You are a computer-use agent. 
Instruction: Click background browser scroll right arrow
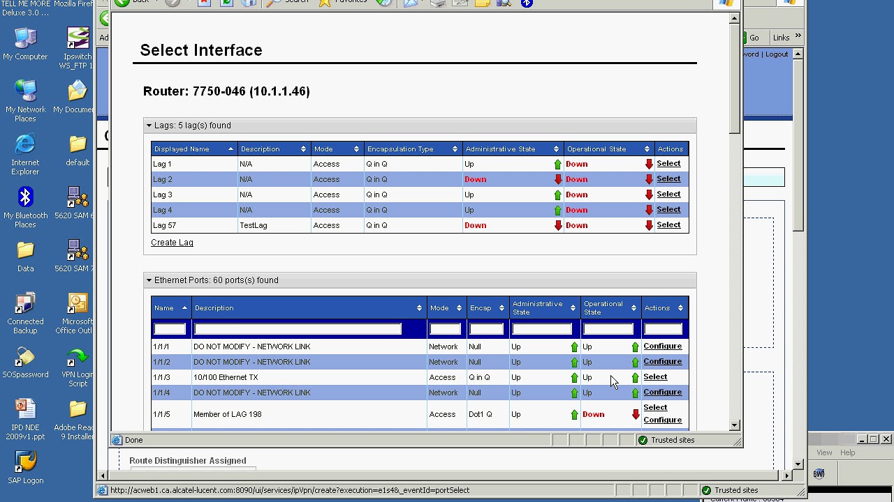tap(787, 476)
